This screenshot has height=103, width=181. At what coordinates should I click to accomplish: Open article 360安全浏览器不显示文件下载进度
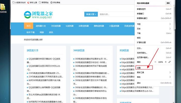click(x=91, y=80)
